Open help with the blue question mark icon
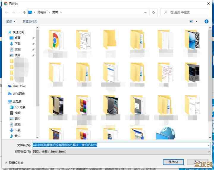The width and height of the screenshot is (214, 170). [206, 21]
